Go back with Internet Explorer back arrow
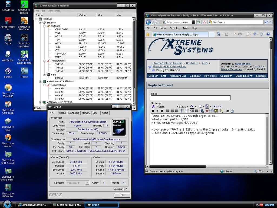 149,22
